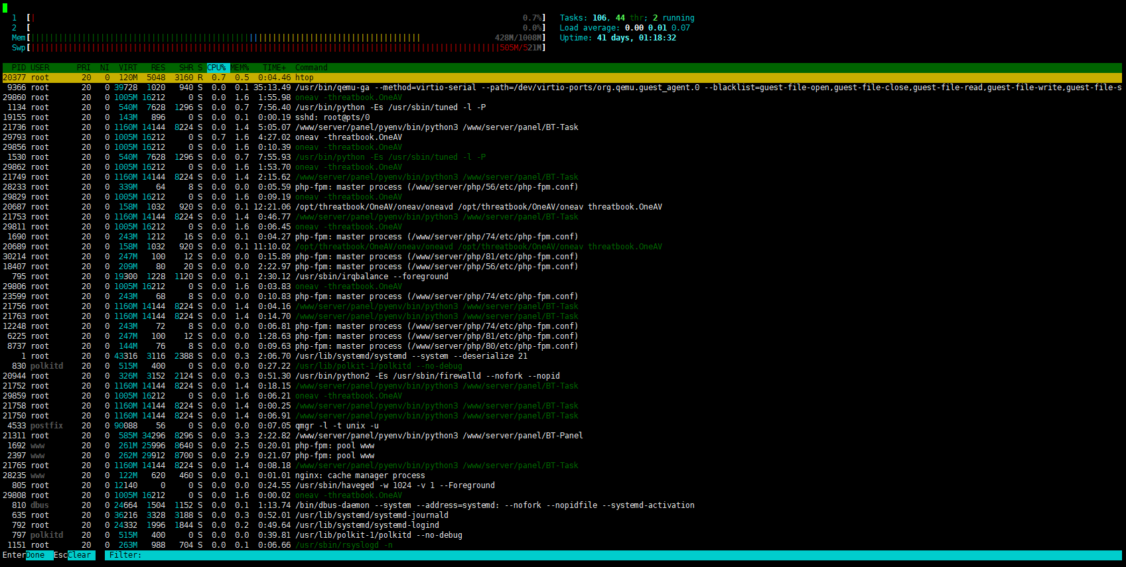1126x567 pixels.
Task: Click the TIME+ column header
Action: 274,68
